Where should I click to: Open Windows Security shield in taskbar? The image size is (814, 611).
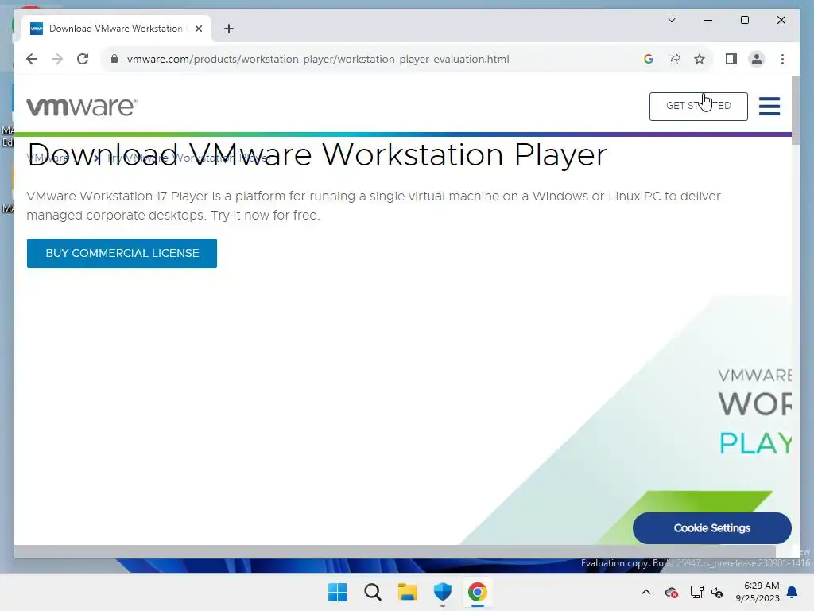[442, 592]
